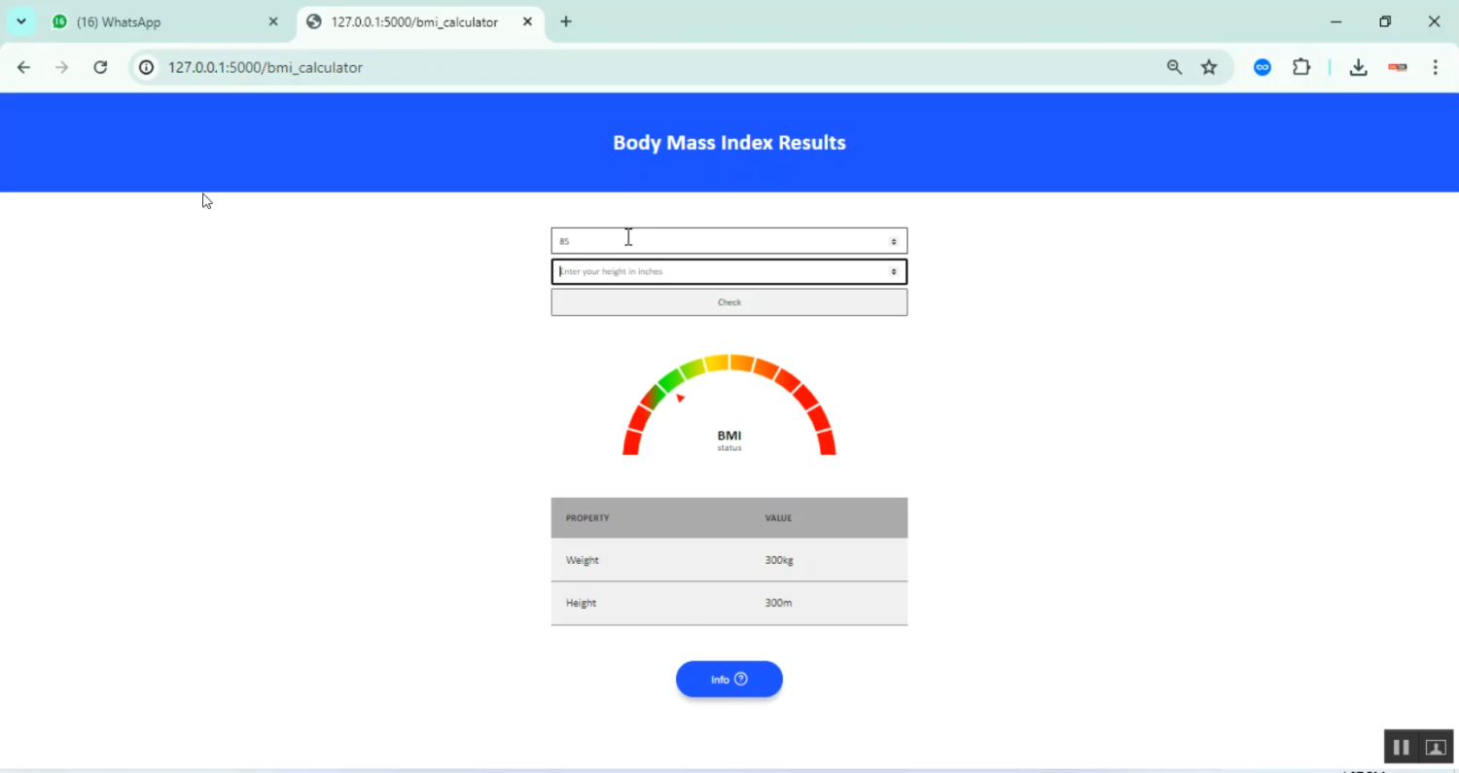
Task: Bookmark the page via the star icon
Action: pos(1209,67)
